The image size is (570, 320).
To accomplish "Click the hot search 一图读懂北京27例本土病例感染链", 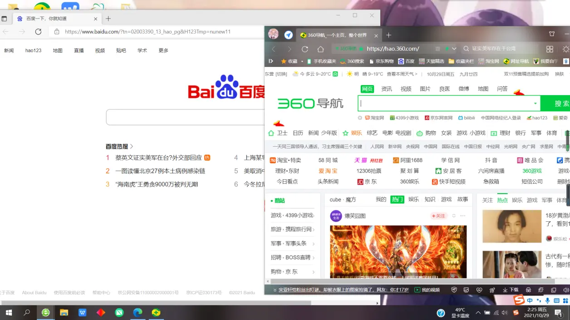I will tap(160, 171).
